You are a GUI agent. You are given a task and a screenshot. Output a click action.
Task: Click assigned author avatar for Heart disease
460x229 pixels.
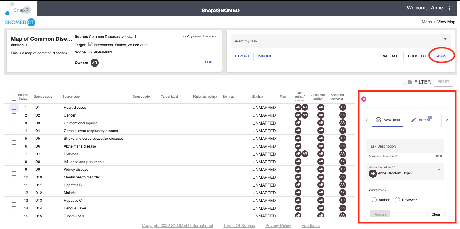(x=321, y=107)
